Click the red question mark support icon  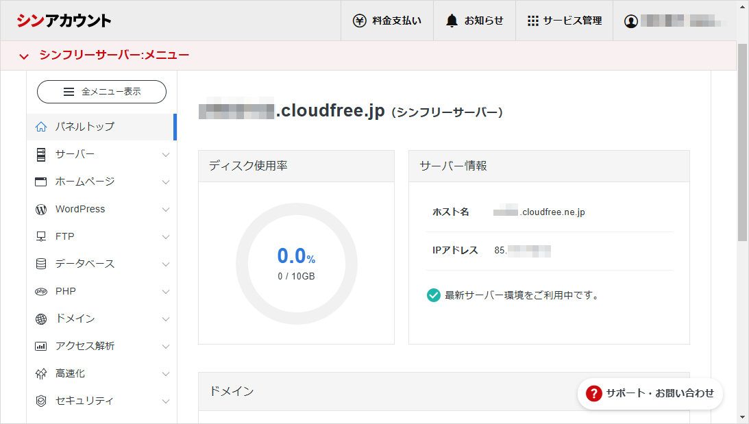click(593, 393)
